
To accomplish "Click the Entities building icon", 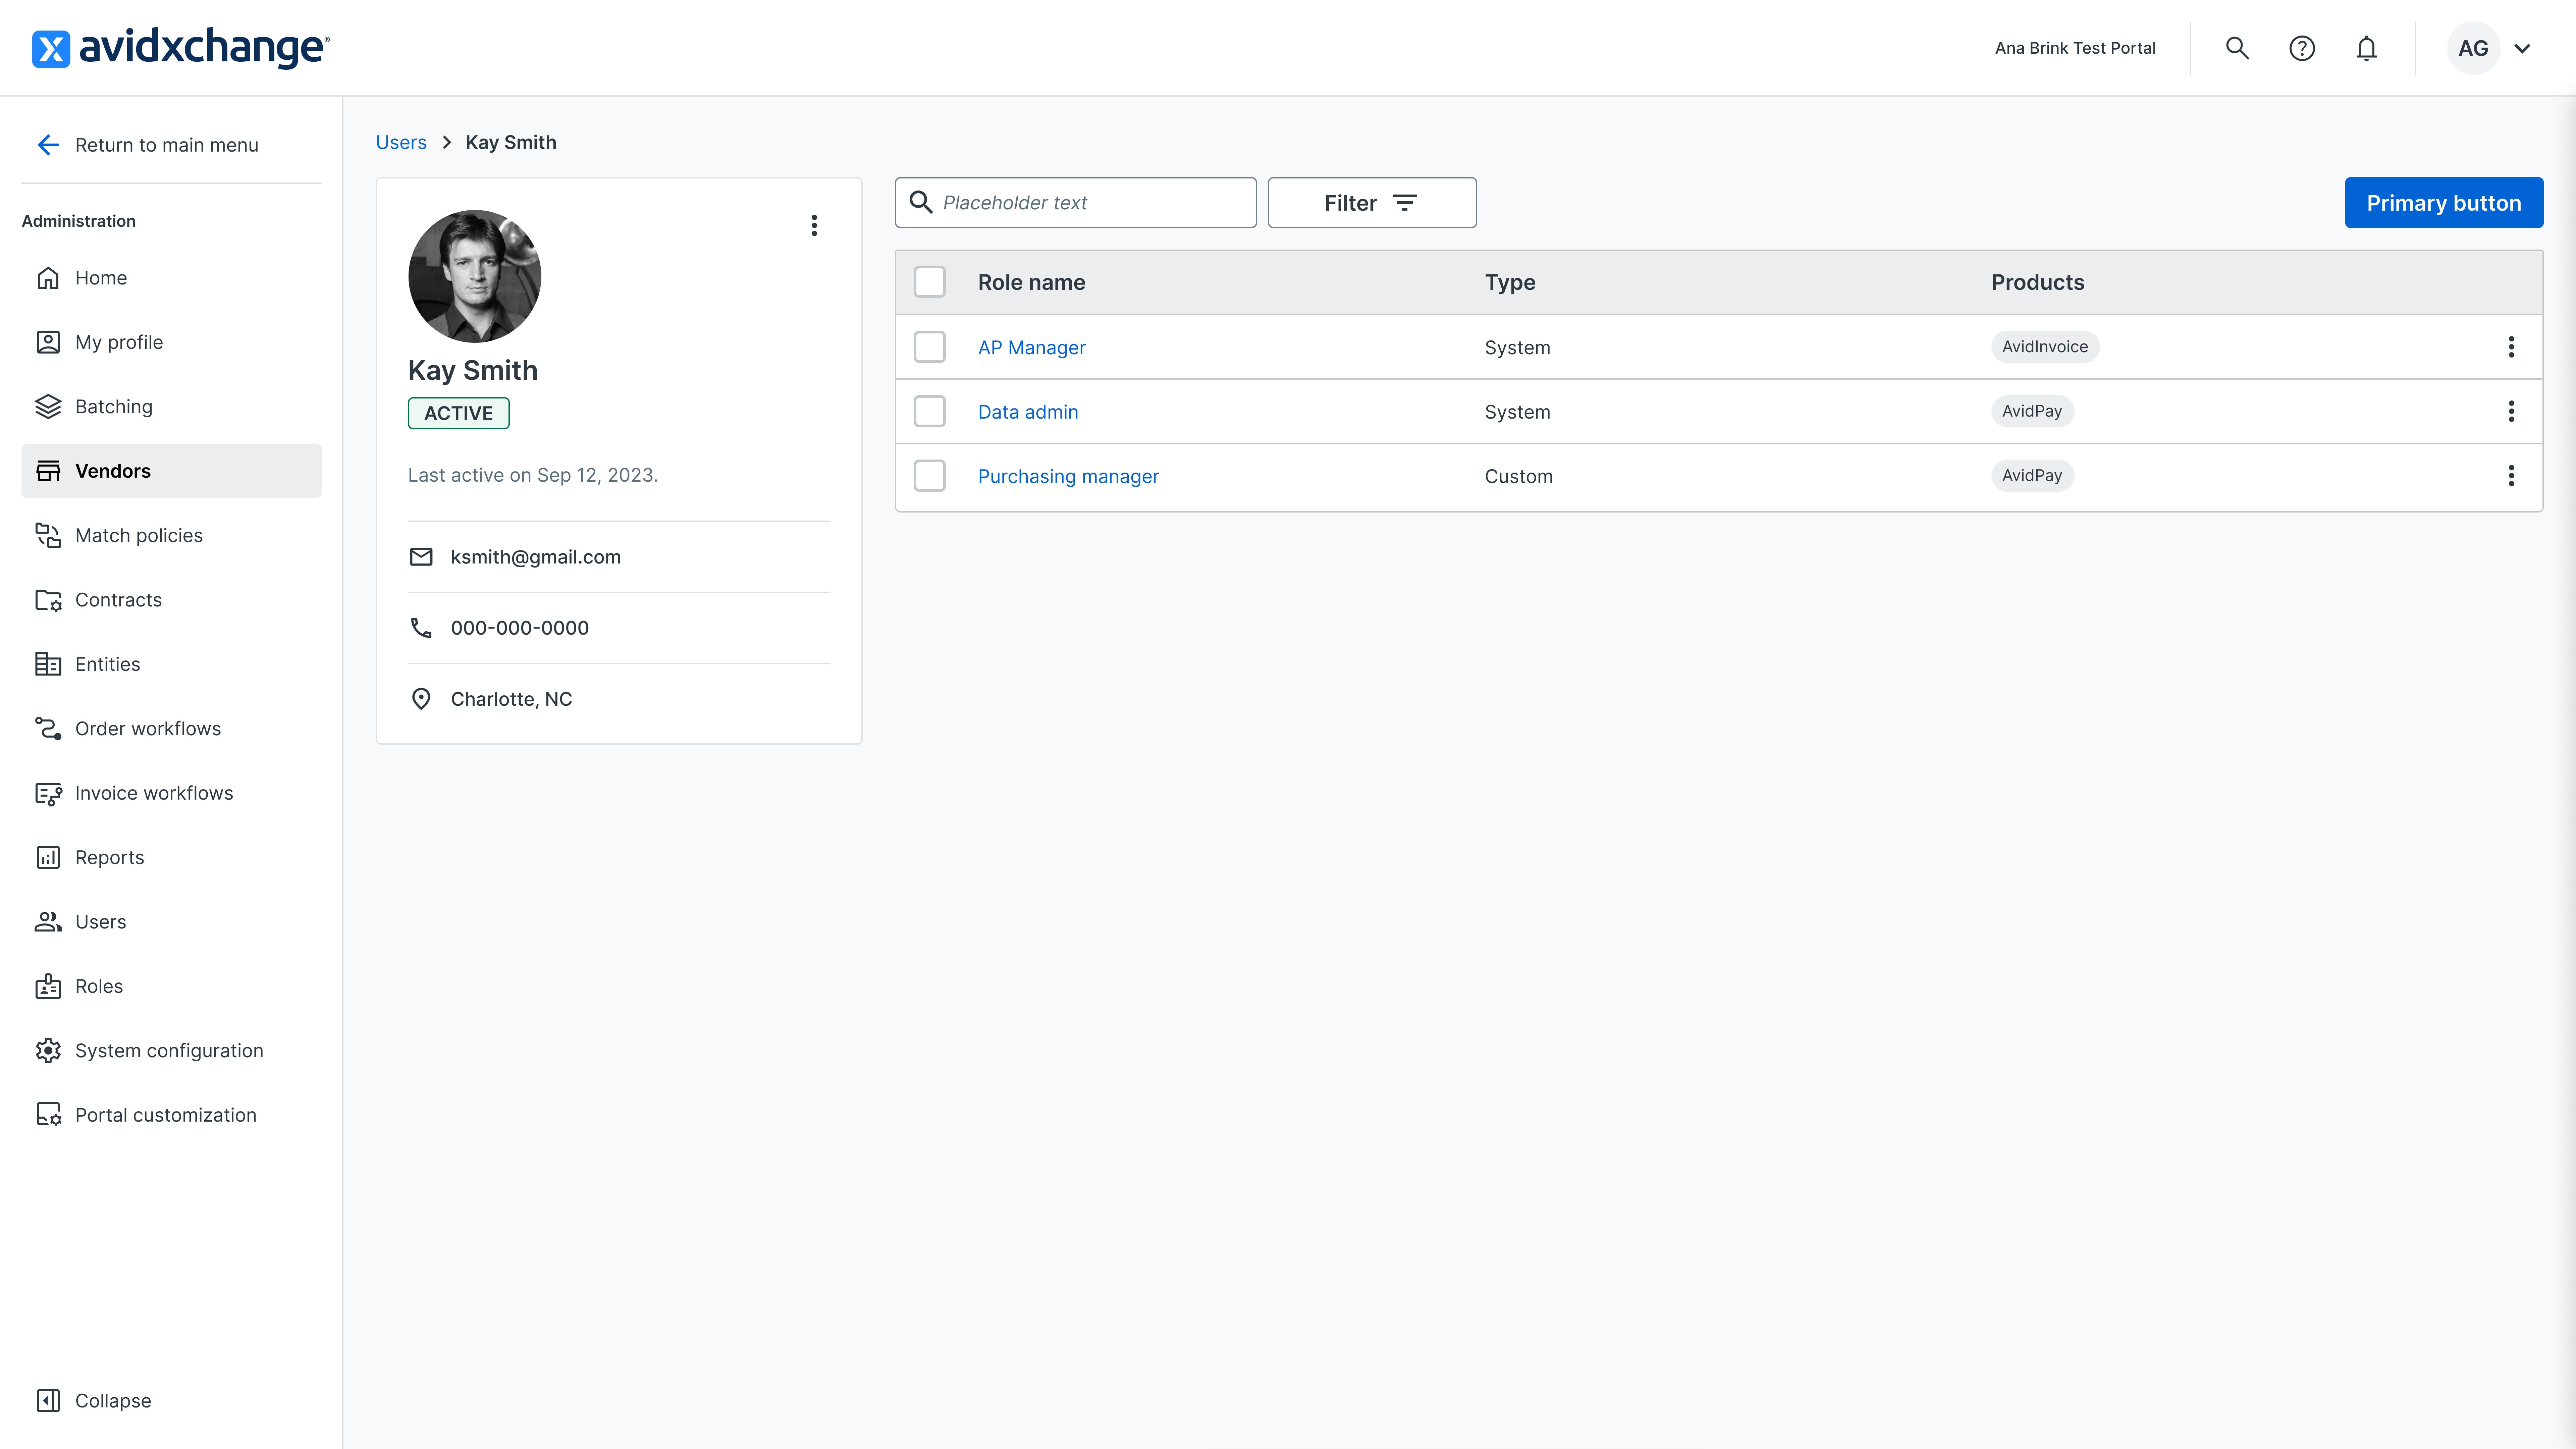I will 48,664.
